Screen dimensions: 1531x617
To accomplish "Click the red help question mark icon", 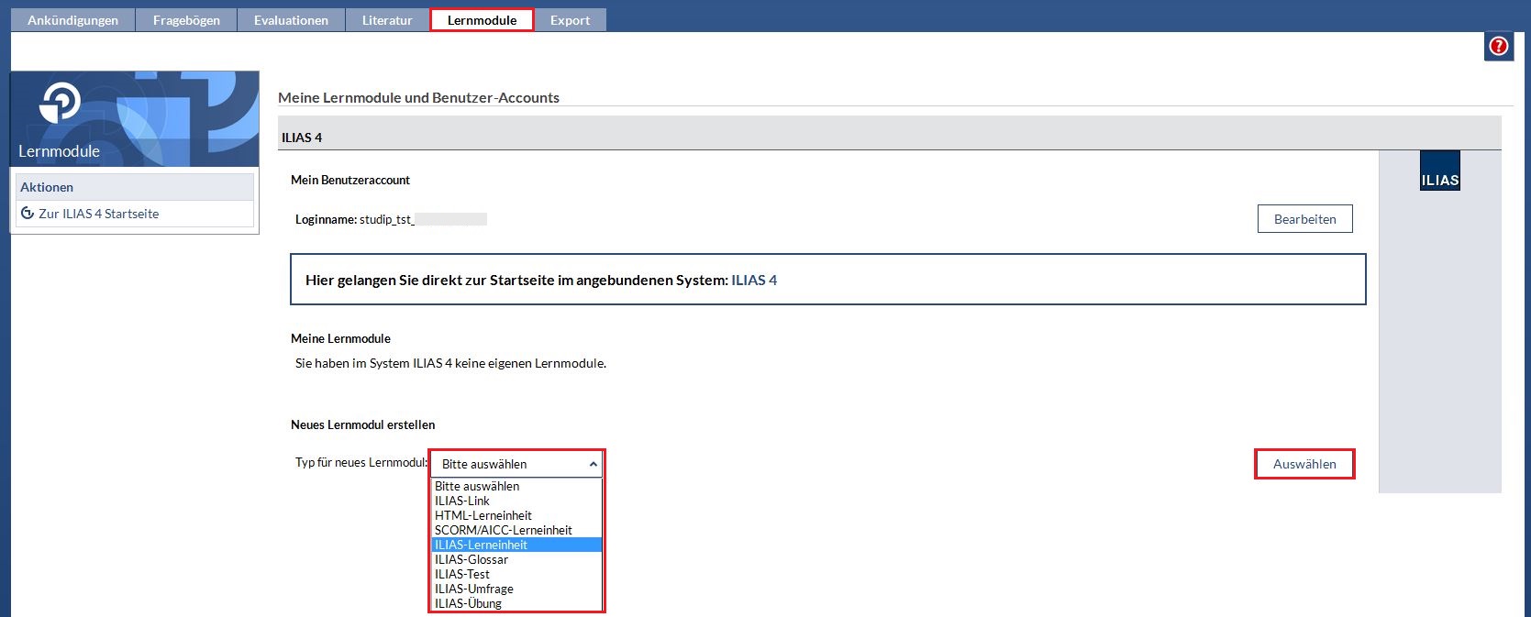I will pos(1498,46).
